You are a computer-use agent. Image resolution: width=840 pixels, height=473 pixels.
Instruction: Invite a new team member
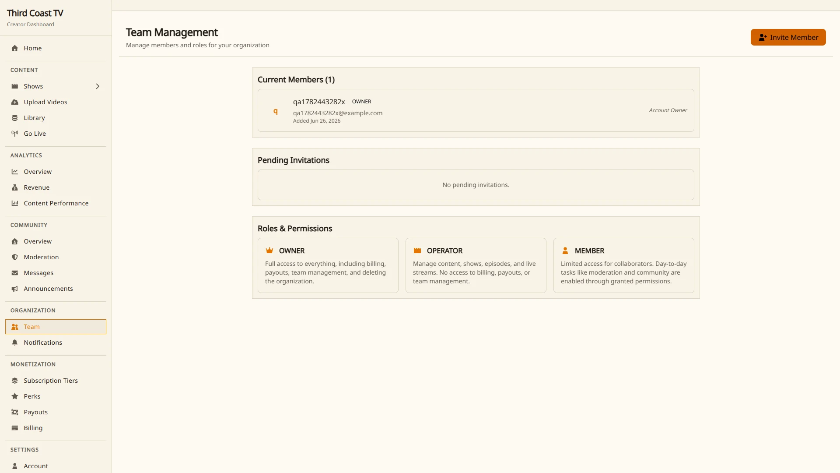tap(788, 37)
